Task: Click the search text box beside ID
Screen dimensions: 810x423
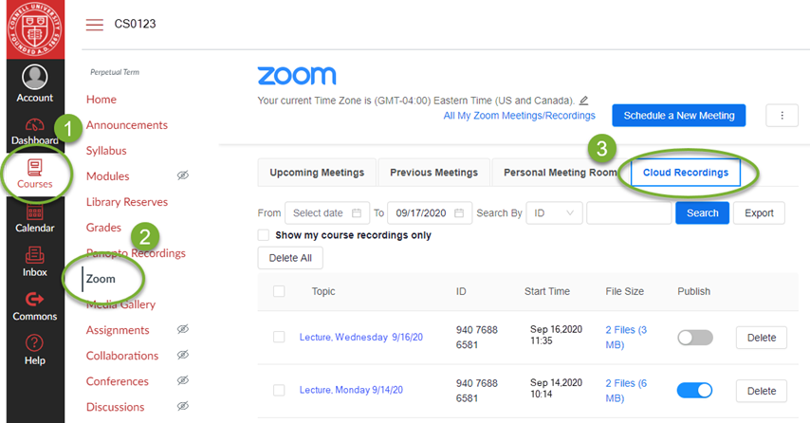Action: click(x=629, y=212)
